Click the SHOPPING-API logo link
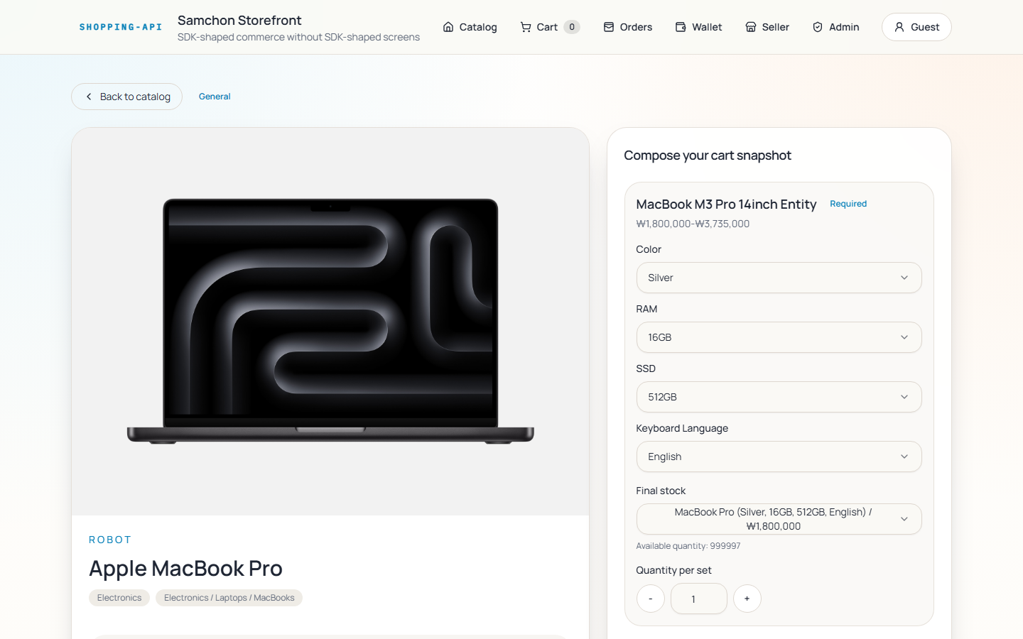The width and height of the screenshot is (1023, 639). [x=121, y=27]
